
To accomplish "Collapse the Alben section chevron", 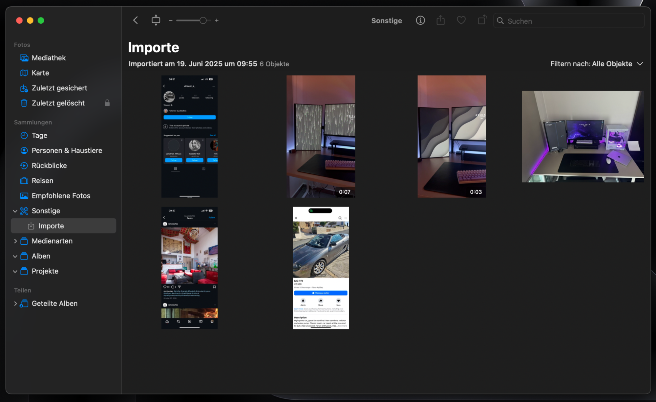I will [15, 256].
